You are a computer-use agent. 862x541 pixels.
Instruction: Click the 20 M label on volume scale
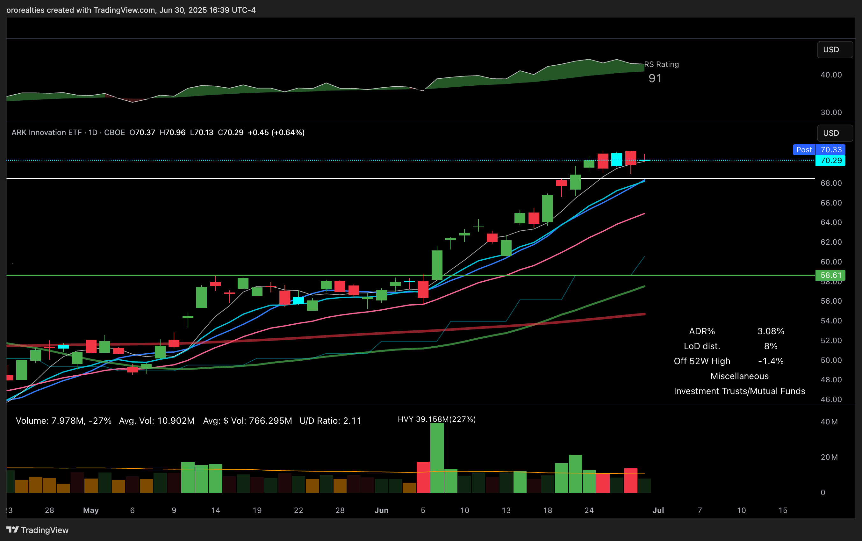(829, 457)
